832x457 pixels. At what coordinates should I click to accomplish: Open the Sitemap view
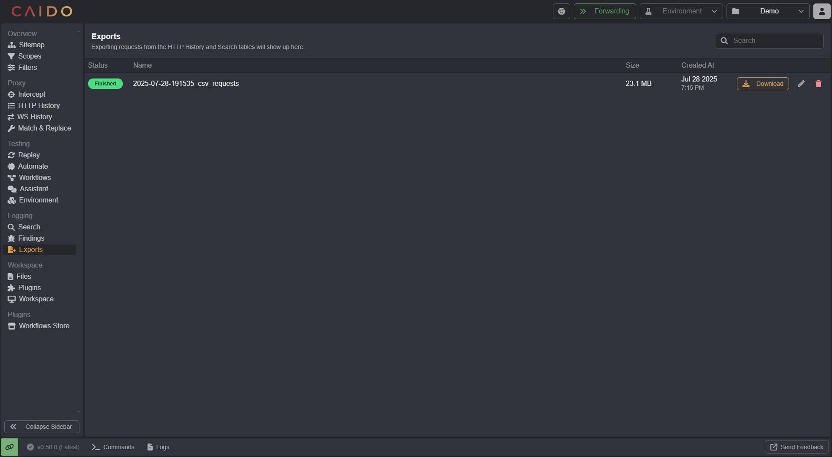click(31, 45)
